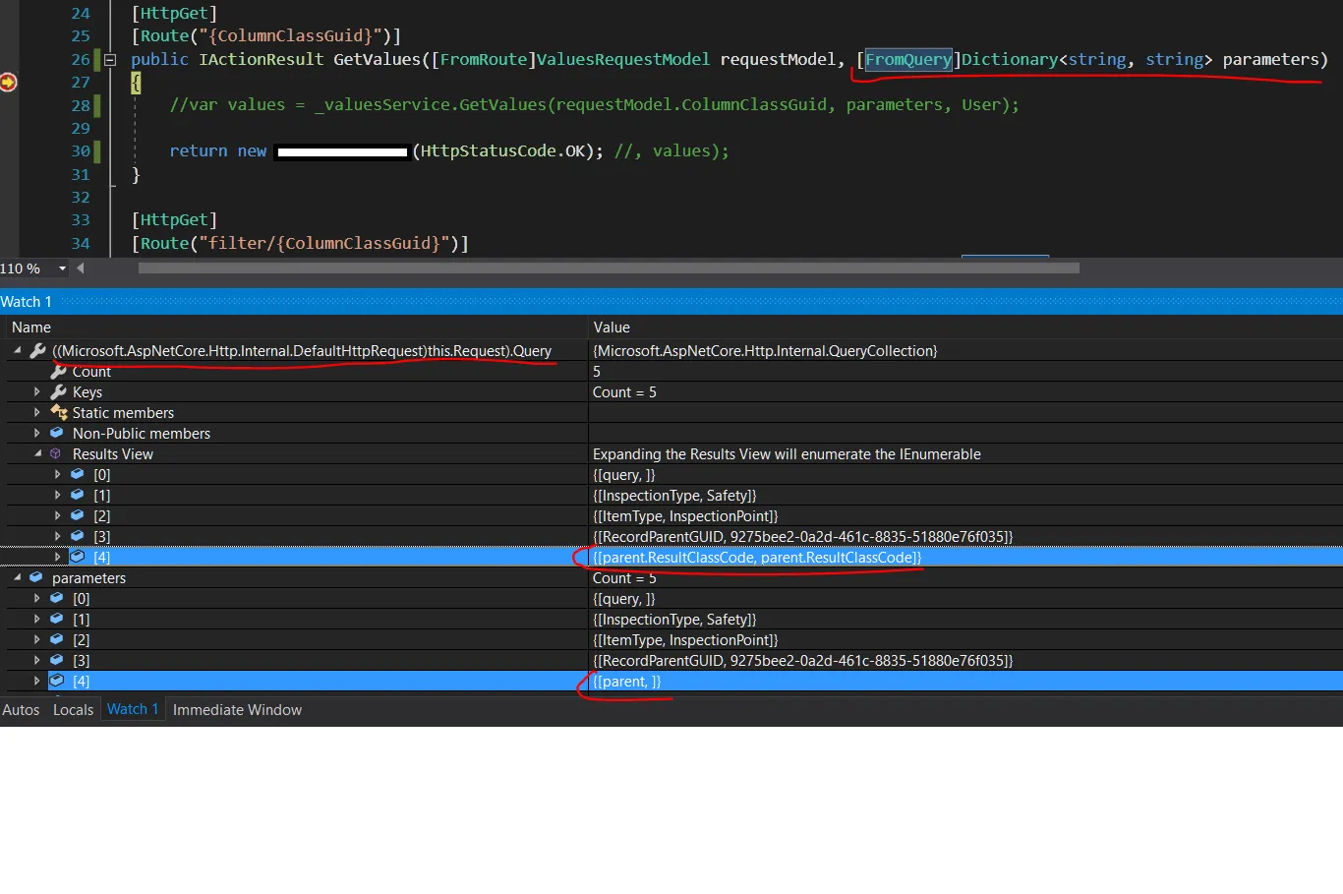
Task: Click the RecordParentGUID value under Results View
Action: [x=802, y=537]
